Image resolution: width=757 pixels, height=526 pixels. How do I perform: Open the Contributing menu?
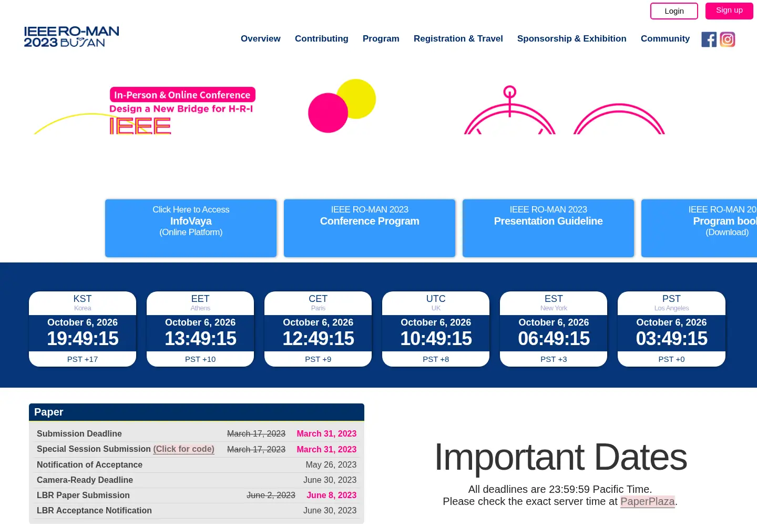click(x=322, y=38)
